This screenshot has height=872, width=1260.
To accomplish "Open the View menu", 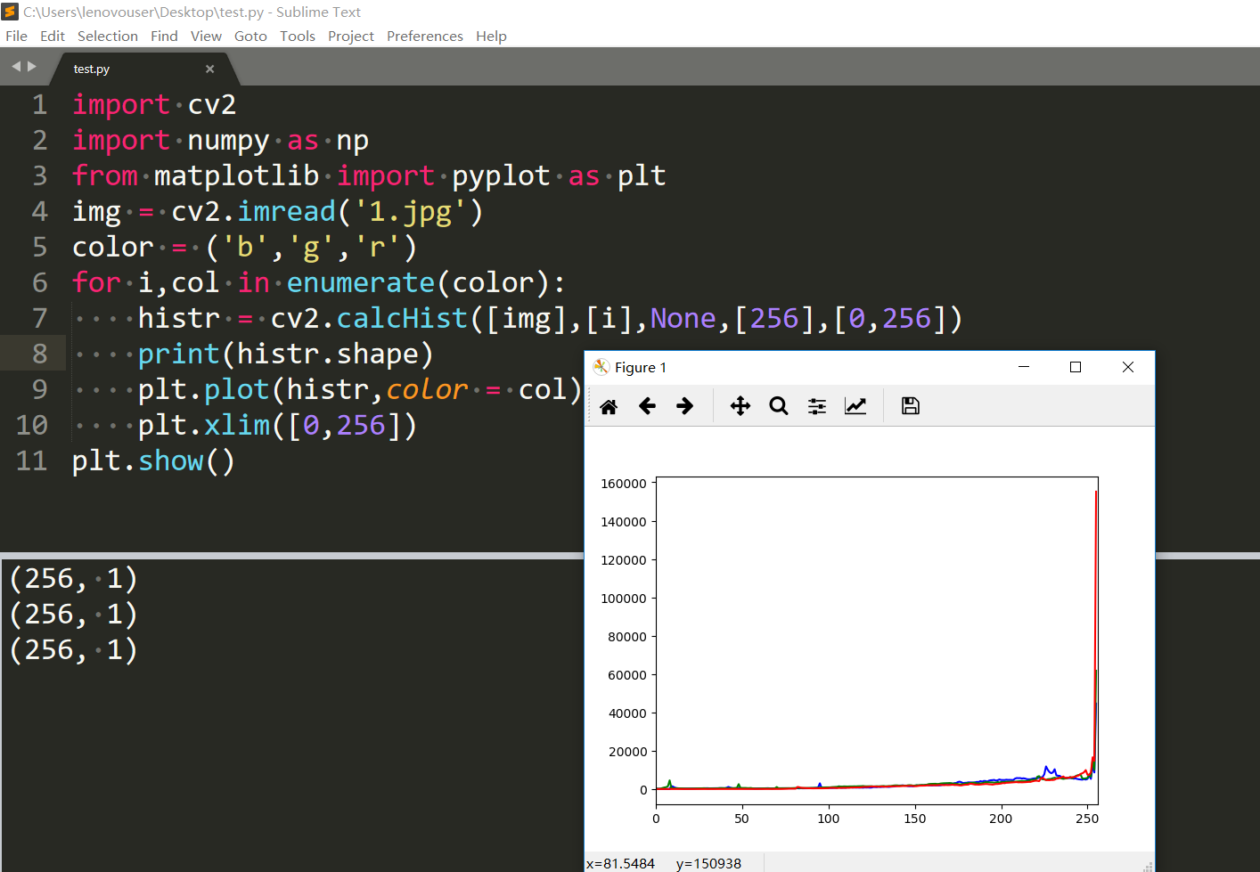I will tap(206, 36).
